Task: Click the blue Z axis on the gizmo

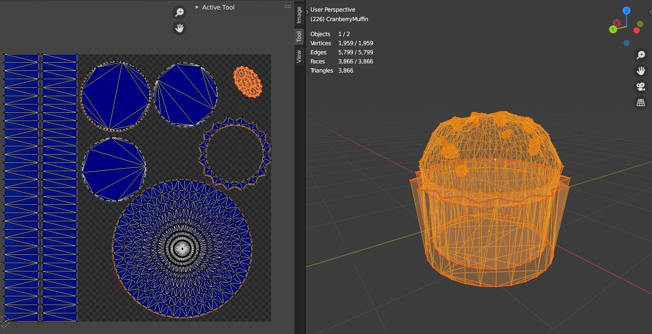Action: click(626, 11)
